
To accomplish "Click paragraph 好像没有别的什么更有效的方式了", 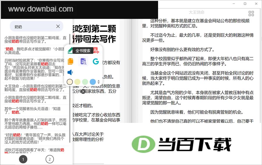I will click(x=182, y=49).
